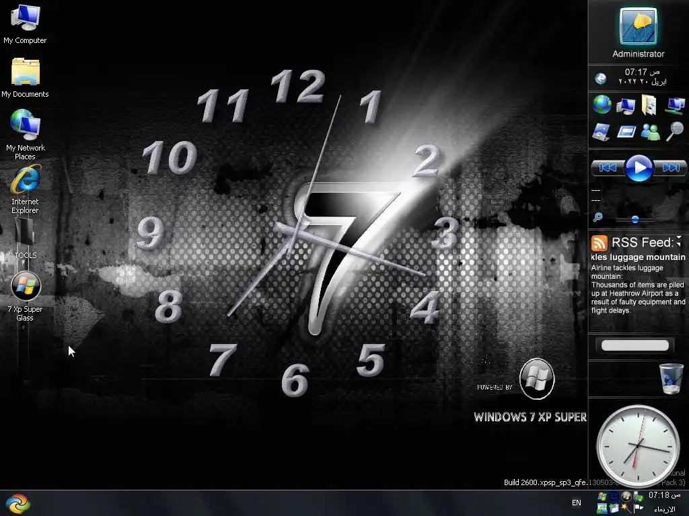The width and height of the screenshot is (689, 516).
Task: Click the network computers icon in sidebar launcher
Action: click(674, 105)
